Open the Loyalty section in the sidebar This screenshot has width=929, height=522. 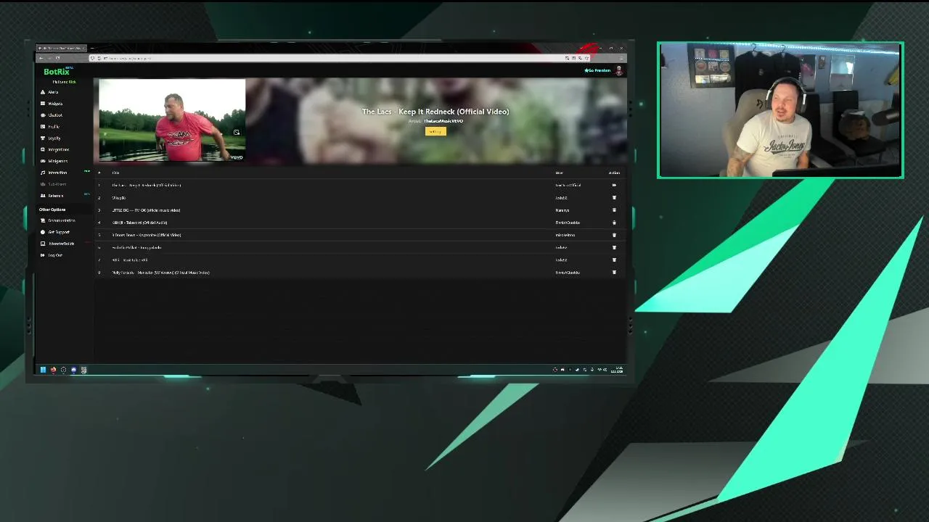point(54,138)
